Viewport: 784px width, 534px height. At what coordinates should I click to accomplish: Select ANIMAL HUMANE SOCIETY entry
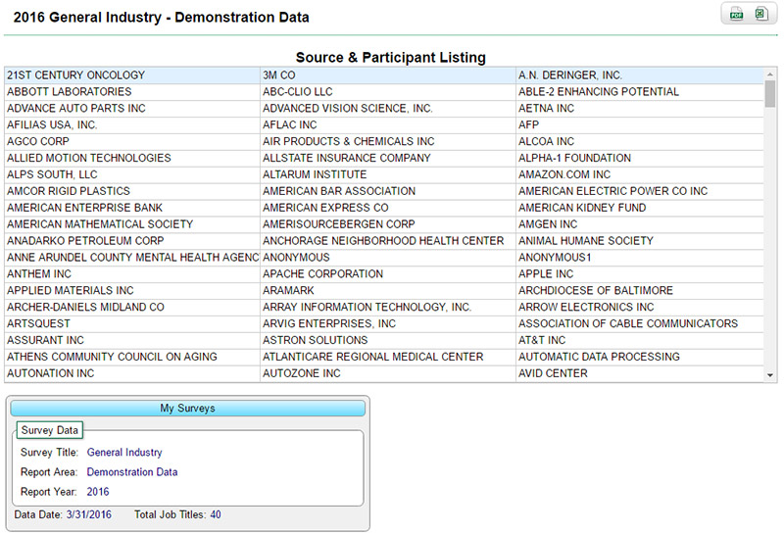(x=640, y=240)
